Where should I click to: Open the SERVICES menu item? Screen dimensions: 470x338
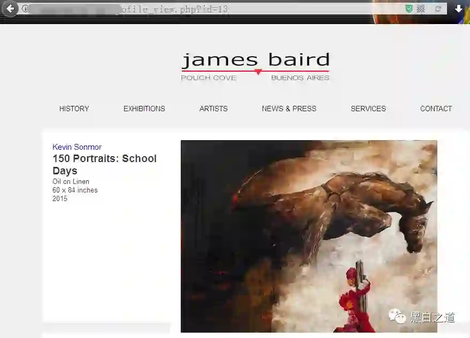pos(368,109)
